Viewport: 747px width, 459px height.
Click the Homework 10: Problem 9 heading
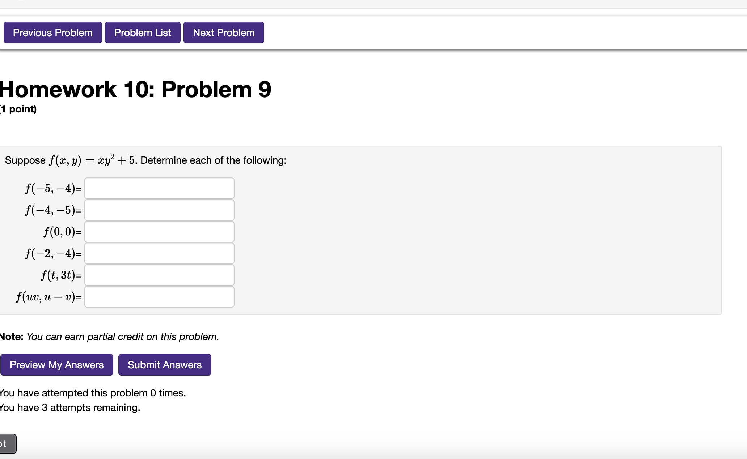(x=135, y=89)
